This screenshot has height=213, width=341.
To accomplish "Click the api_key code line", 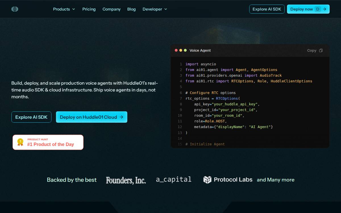I will coord(227,104).
